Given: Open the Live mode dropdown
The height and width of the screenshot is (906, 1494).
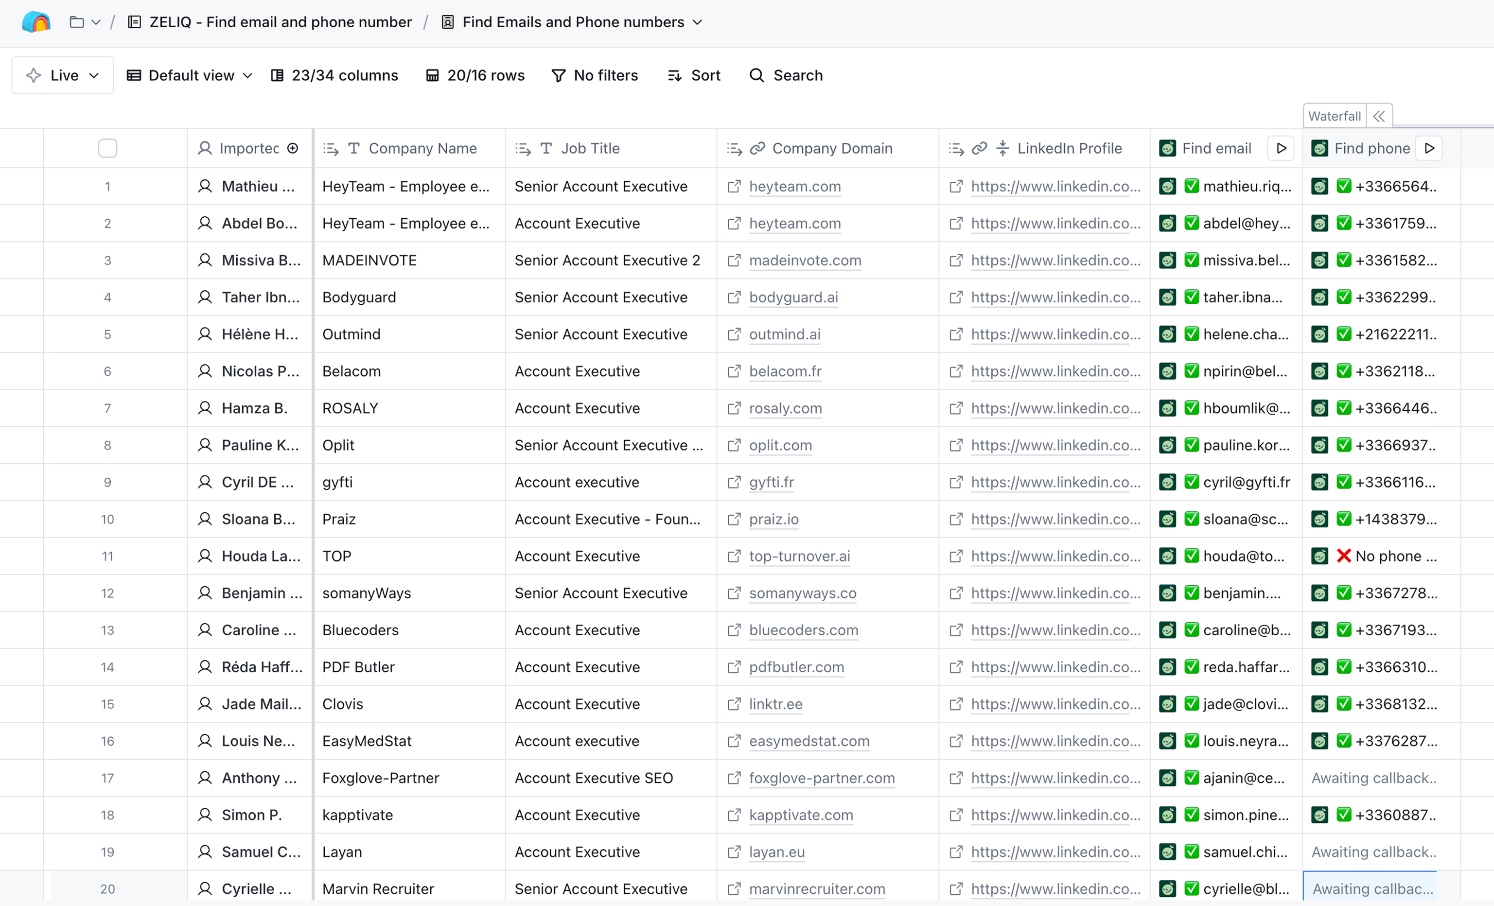Looking at the screenshot, I should coord(62,76).
